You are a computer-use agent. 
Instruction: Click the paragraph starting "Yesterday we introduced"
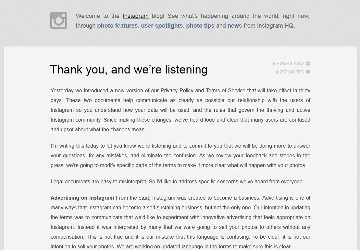180,110
